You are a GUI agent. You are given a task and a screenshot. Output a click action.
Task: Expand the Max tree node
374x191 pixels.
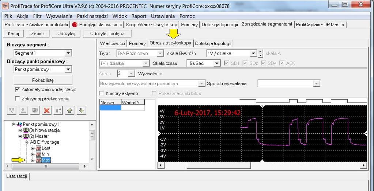(33, 160)
